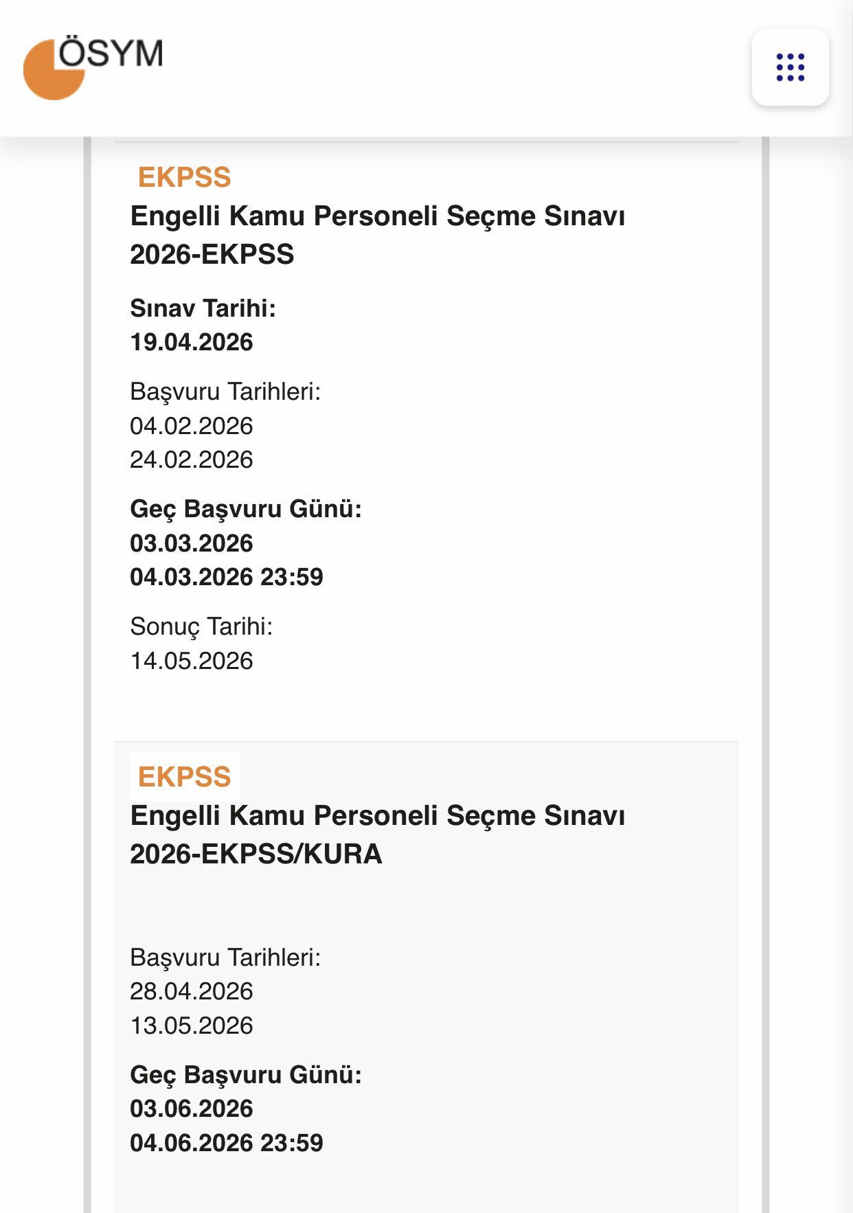Click the deadline 04.03.2026 23:59
Screen dimensions: 853x1213
pyautogui.click(x=226, y=577)
